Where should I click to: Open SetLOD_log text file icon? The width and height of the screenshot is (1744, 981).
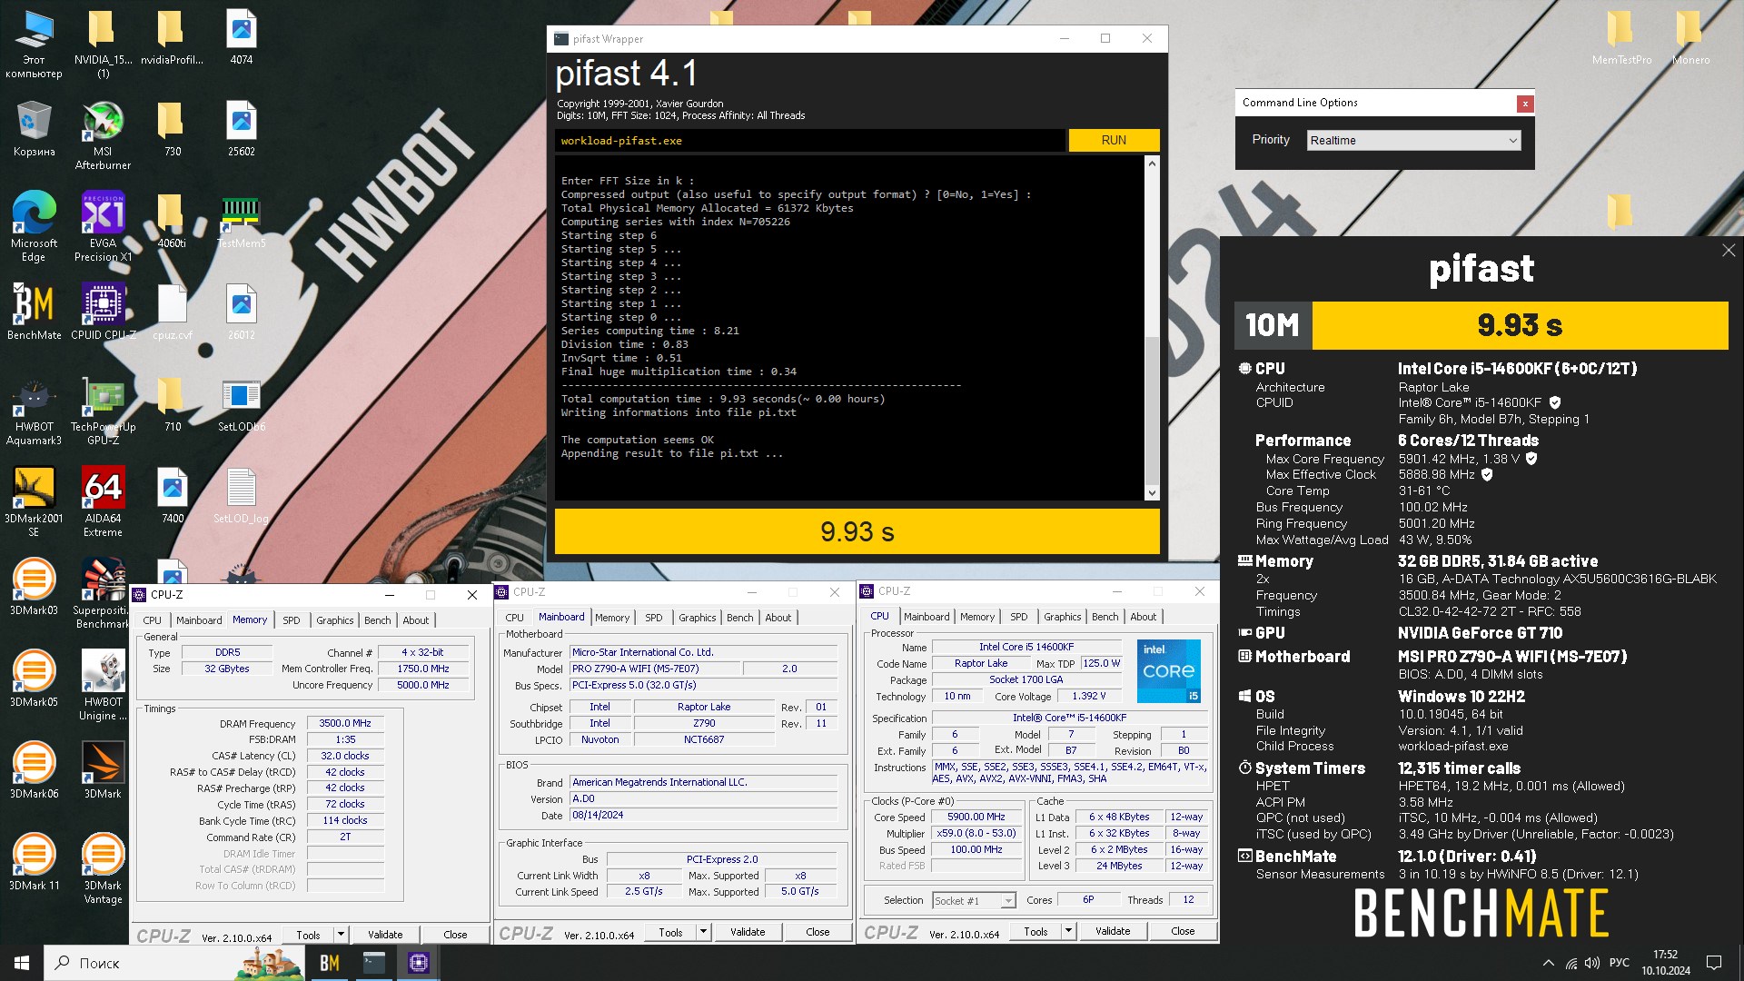click(241, 496)
